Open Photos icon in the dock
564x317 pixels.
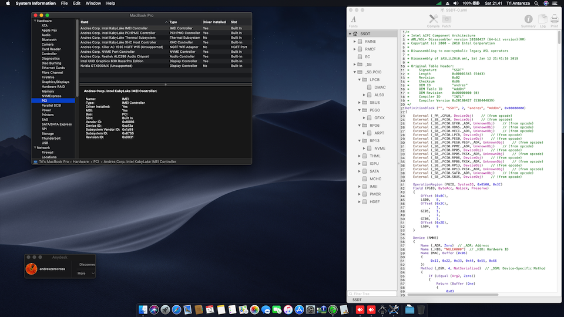[x=254, y=309]
